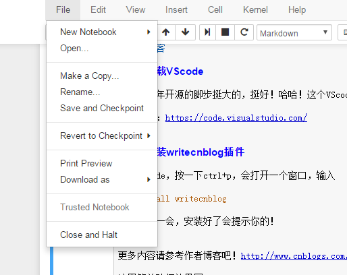The image size is (347, 275).
Task: Click the orange 'writecnblog' code text
Action: coord(201,199)
